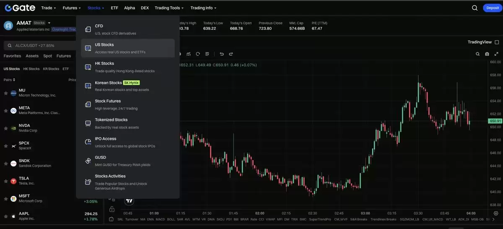Favorite the META star icon
Screen dimensions: 503x229
click(6, 111)
